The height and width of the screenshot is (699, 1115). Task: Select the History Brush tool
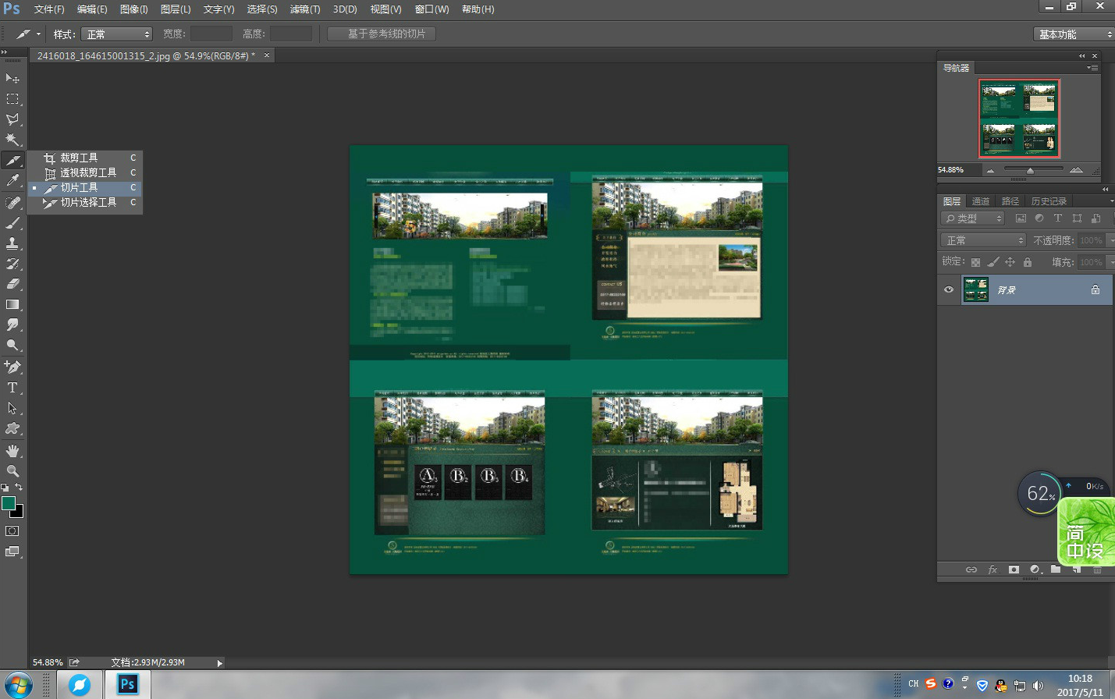(x=12, y=263)
